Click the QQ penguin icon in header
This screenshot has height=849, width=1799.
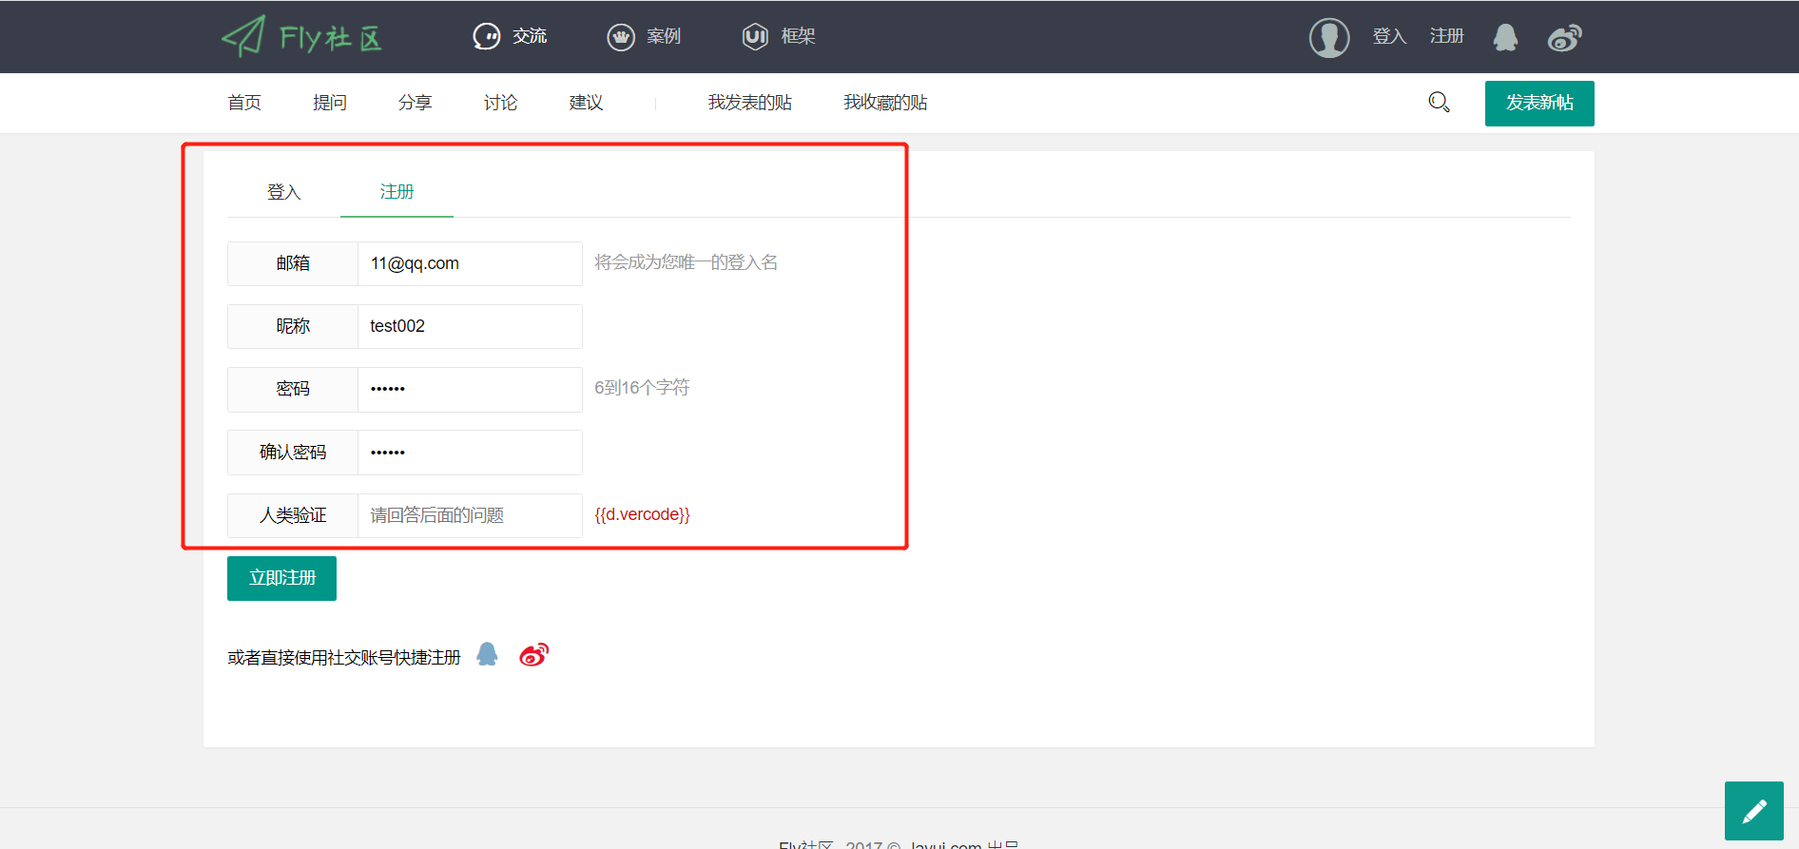click(1505, 37)
